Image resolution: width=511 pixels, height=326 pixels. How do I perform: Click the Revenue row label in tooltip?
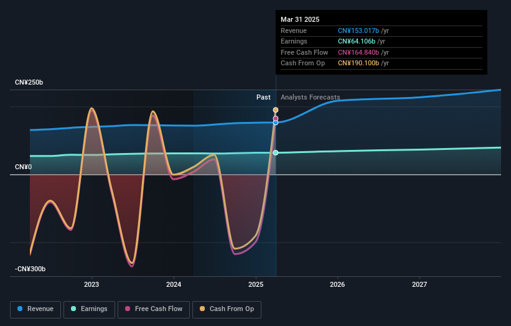[x=294, y=30]
